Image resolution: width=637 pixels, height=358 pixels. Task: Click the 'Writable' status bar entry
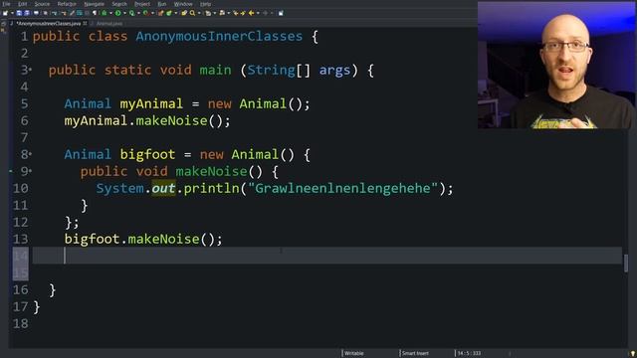[354, 354]
